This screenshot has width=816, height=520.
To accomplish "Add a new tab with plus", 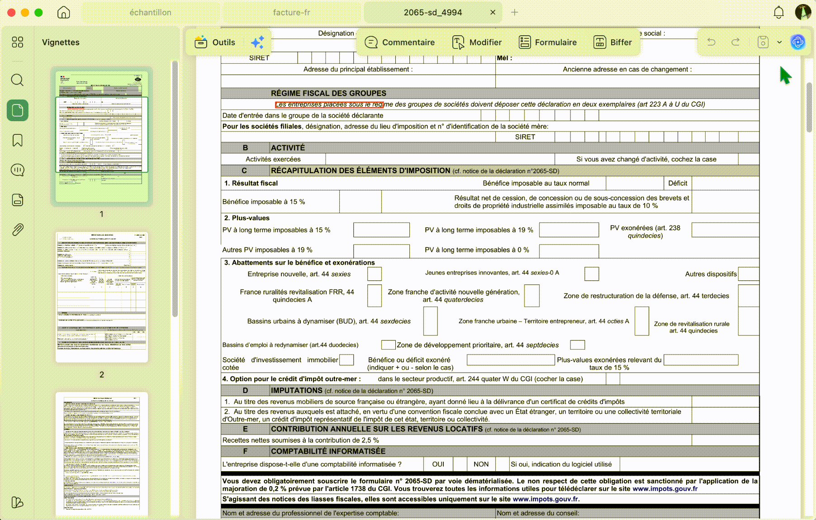I will click(x=514, y=13).
